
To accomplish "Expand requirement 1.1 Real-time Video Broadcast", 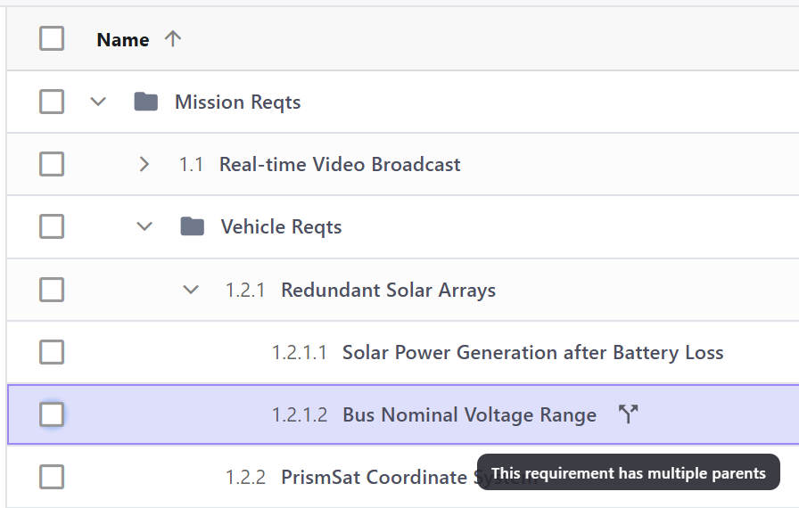I will click(144, 164).
